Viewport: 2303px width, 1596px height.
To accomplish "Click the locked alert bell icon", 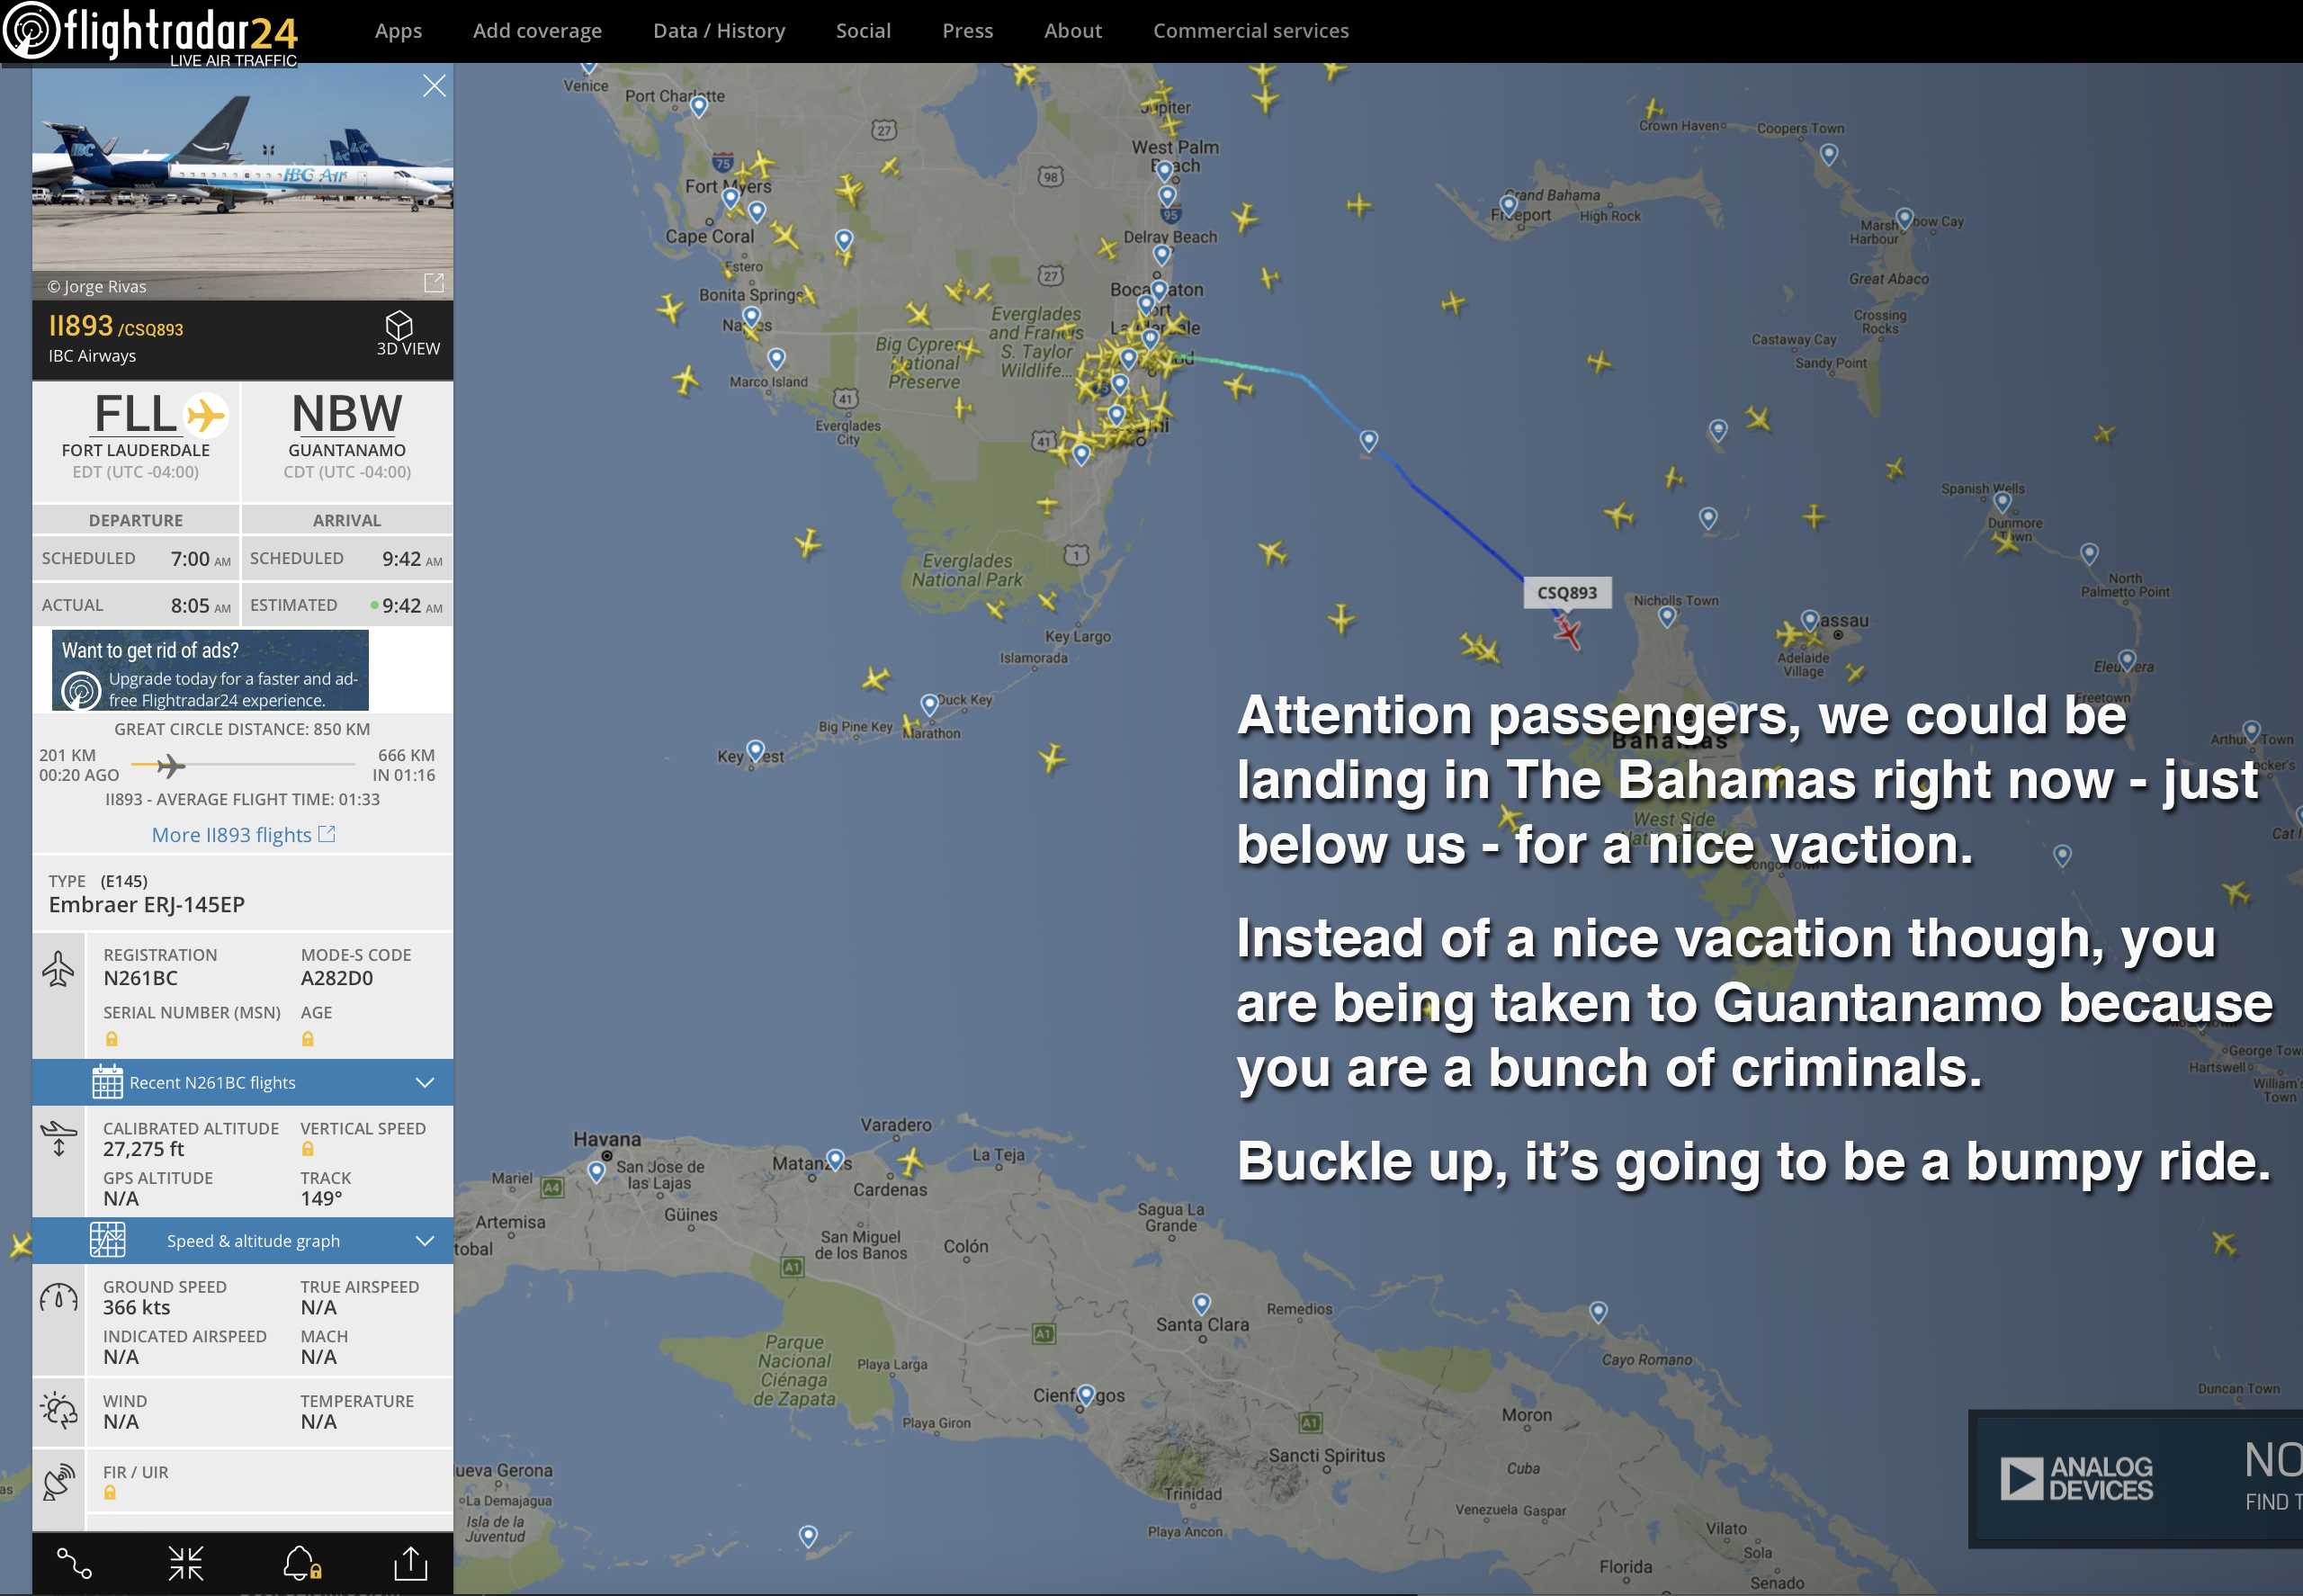I will 302,1563.
